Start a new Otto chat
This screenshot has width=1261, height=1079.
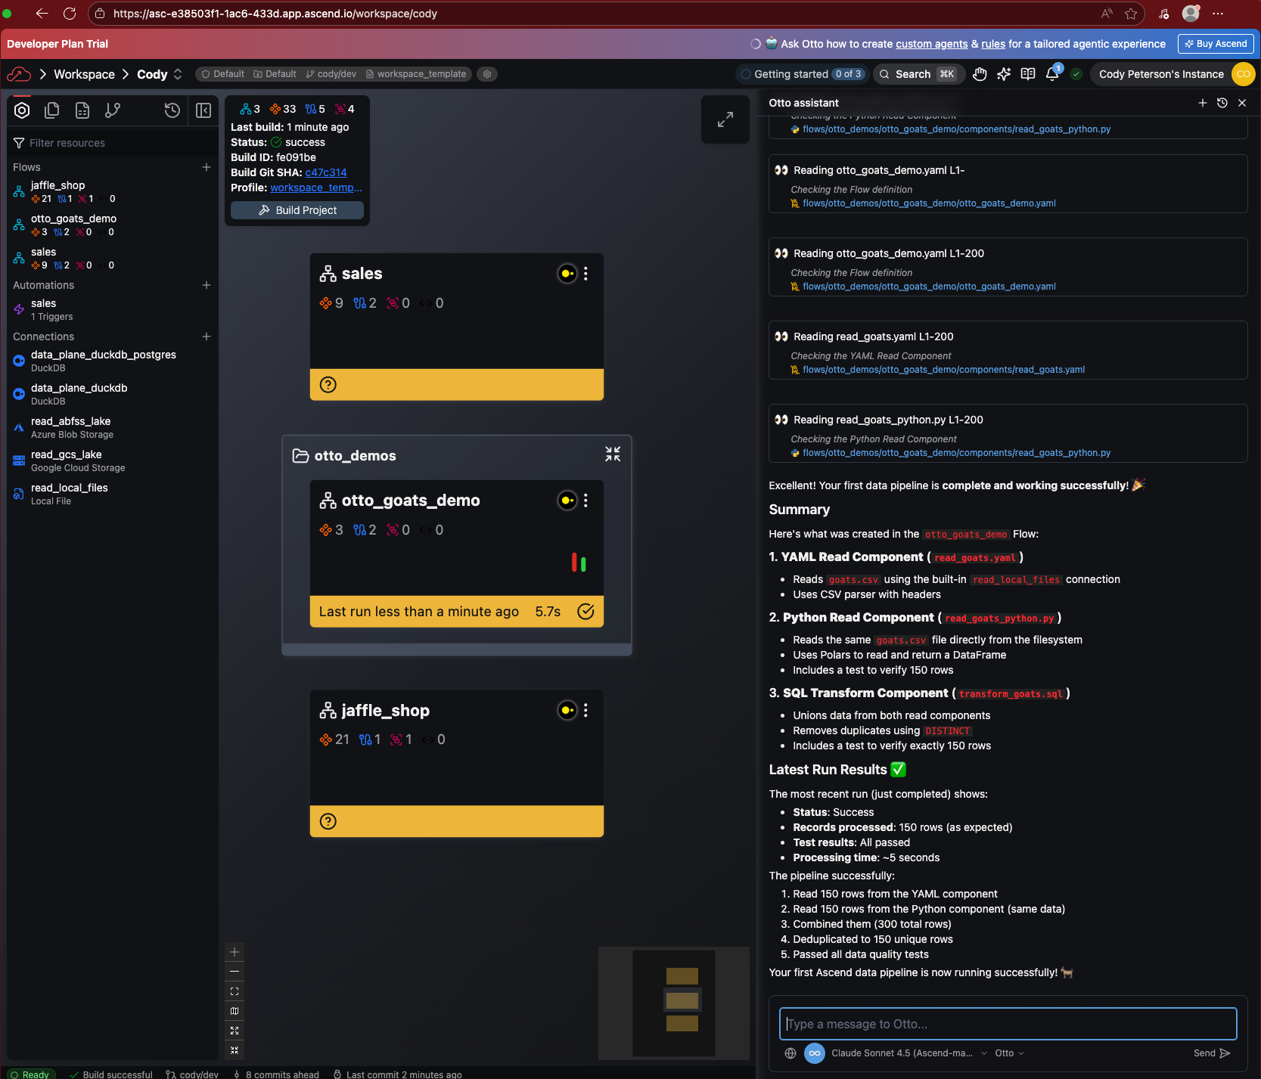click(1203, 103)
